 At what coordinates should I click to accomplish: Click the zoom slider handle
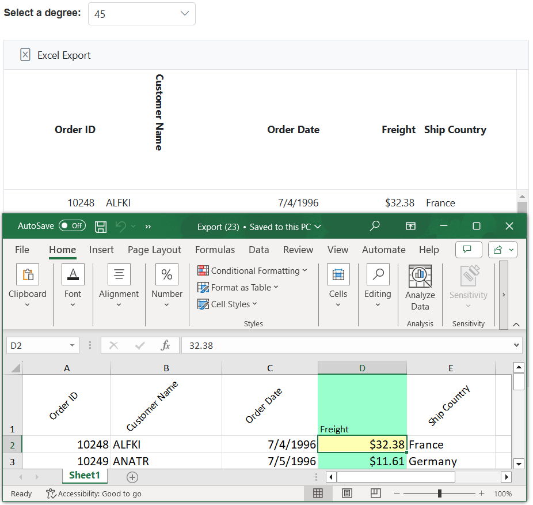tap(440, 493)
